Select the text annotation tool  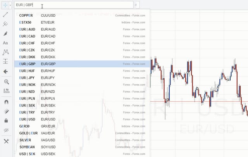pyautogui.click(x=5, y=43)
